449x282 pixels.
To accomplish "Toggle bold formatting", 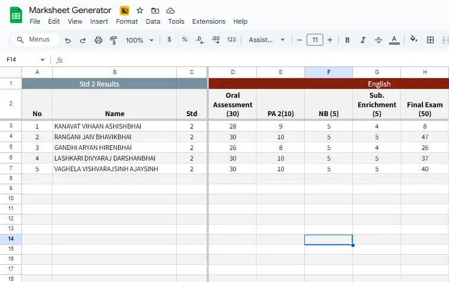I will (x=348, y=40).
